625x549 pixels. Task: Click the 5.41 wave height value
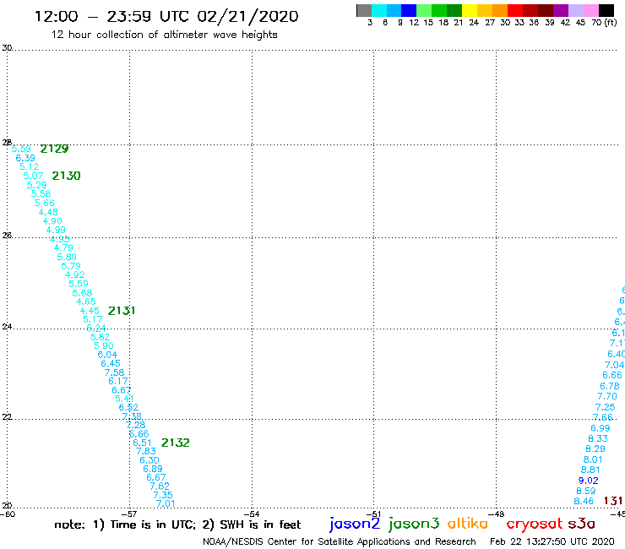pyautogui.click(x=124, y=399)
